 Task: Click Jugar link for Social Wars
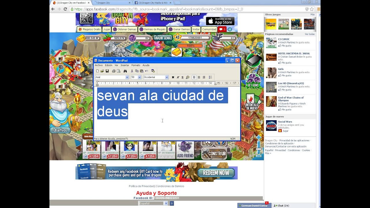click(285, 131)
